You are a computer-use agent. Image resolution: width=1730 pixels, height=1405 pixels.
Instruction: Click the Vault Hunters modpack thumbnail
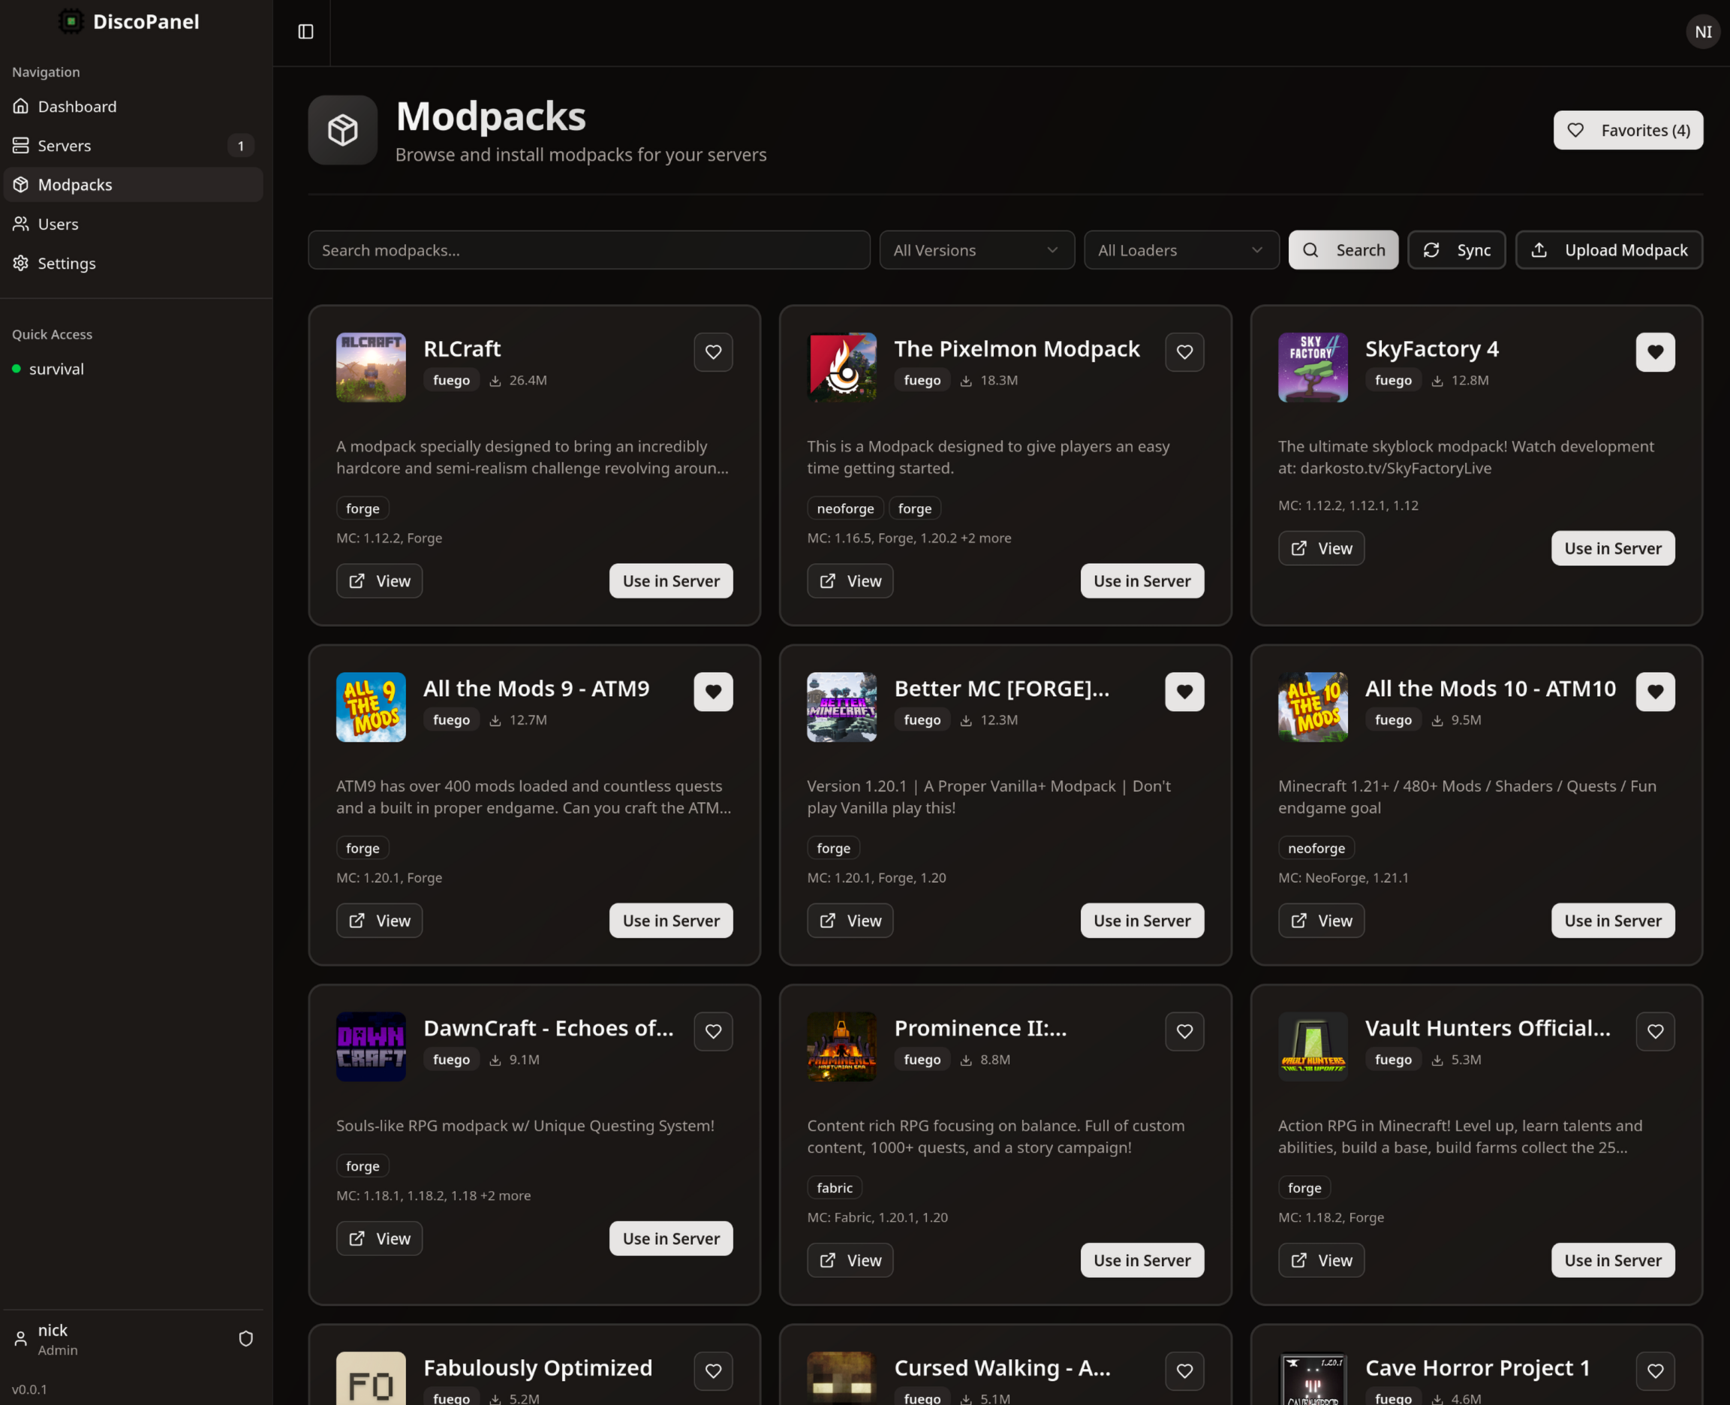coord(1313,1047)
